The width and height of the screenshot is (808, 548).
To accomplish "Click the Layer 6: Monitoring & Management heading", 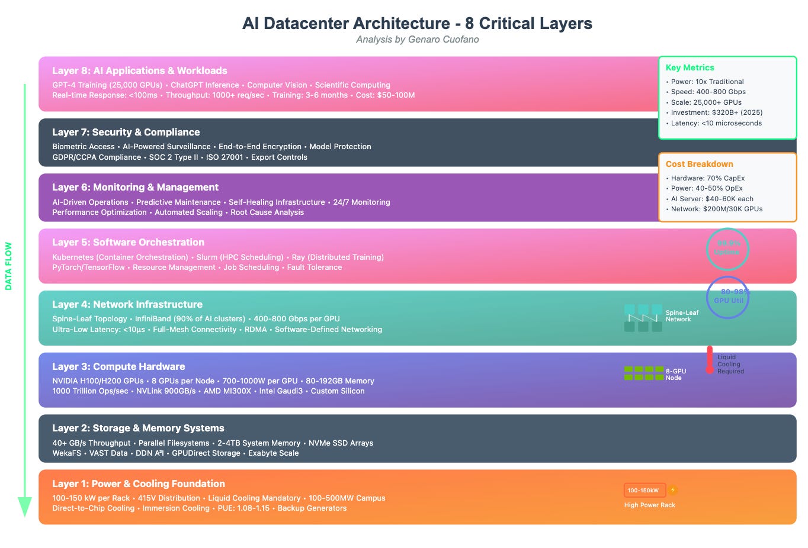I will pyautogui.click(x=136, y=187).
